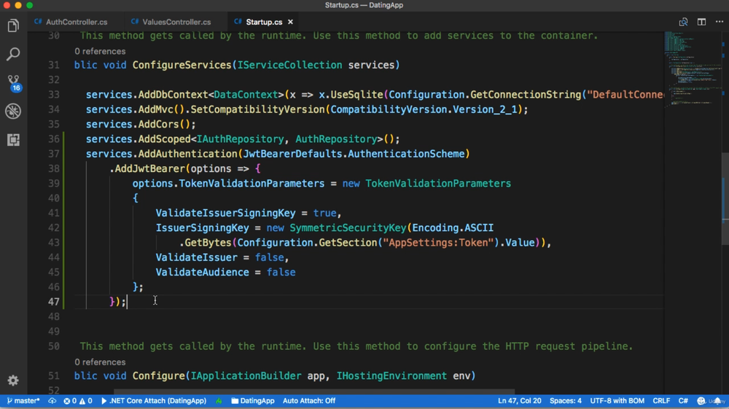This screenshot has width=729, height=409.
Task: Click the warning count in the status bar
Action: coord(86,401)
